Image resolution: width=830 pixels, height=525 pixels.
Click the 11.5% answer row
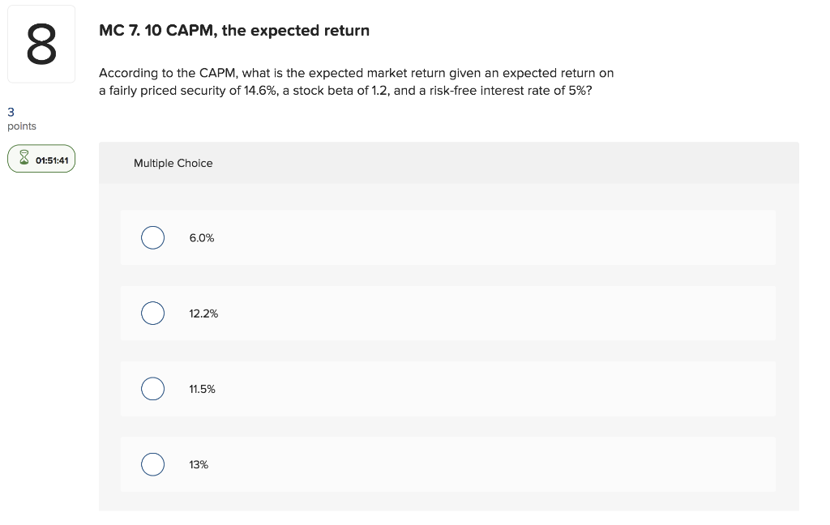click(x=446, y=389)
